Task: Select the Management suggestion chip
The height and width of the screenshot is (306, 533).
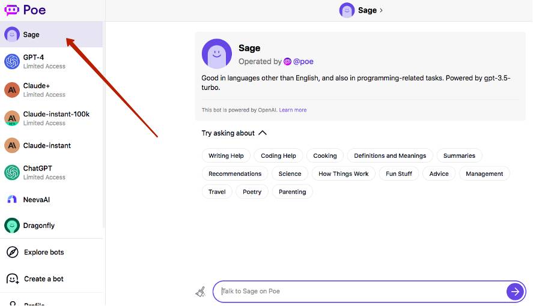Action: pos(484,173)
